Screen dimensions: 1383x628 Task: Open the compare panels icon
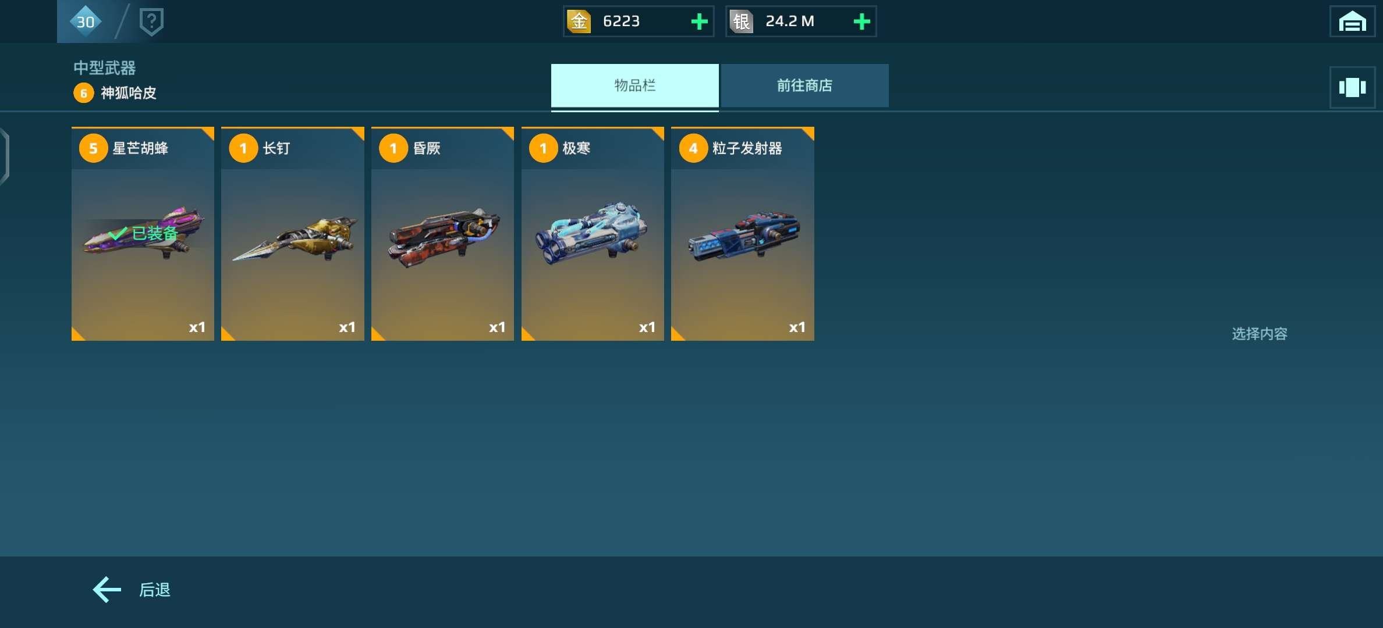pos(1352,87)
